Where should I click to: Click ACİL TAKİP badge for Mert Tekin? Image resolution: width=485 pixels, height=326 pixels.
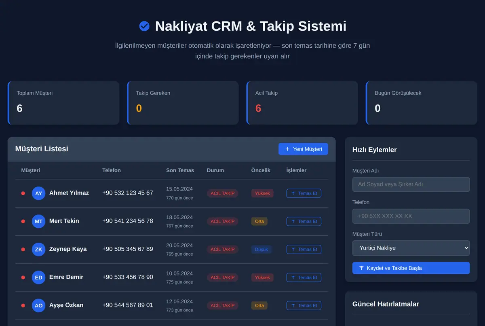click(223, 221)
